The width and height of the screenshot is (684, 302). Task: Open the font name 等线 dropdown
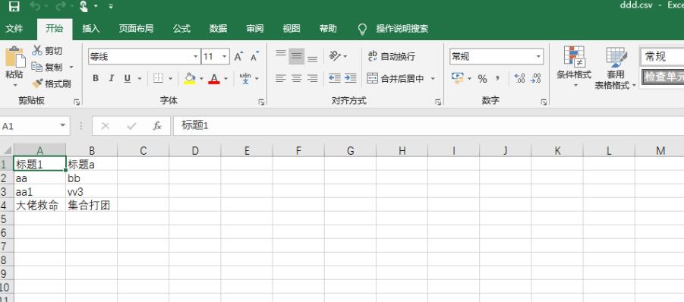[196, 57]
